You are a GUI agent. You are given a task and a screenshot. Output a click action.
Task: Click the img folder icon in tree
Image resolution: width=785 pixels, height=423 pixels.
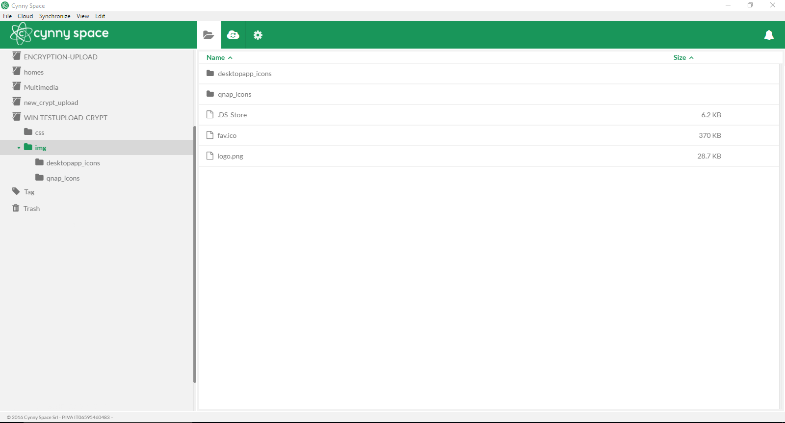tap(28, 147)
